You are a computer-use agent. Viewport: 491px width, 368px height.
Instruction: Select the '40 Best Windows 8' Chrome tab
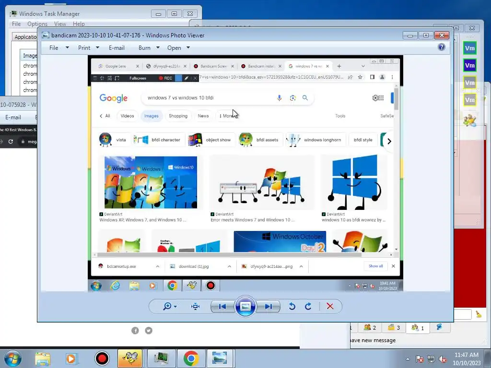18,129
